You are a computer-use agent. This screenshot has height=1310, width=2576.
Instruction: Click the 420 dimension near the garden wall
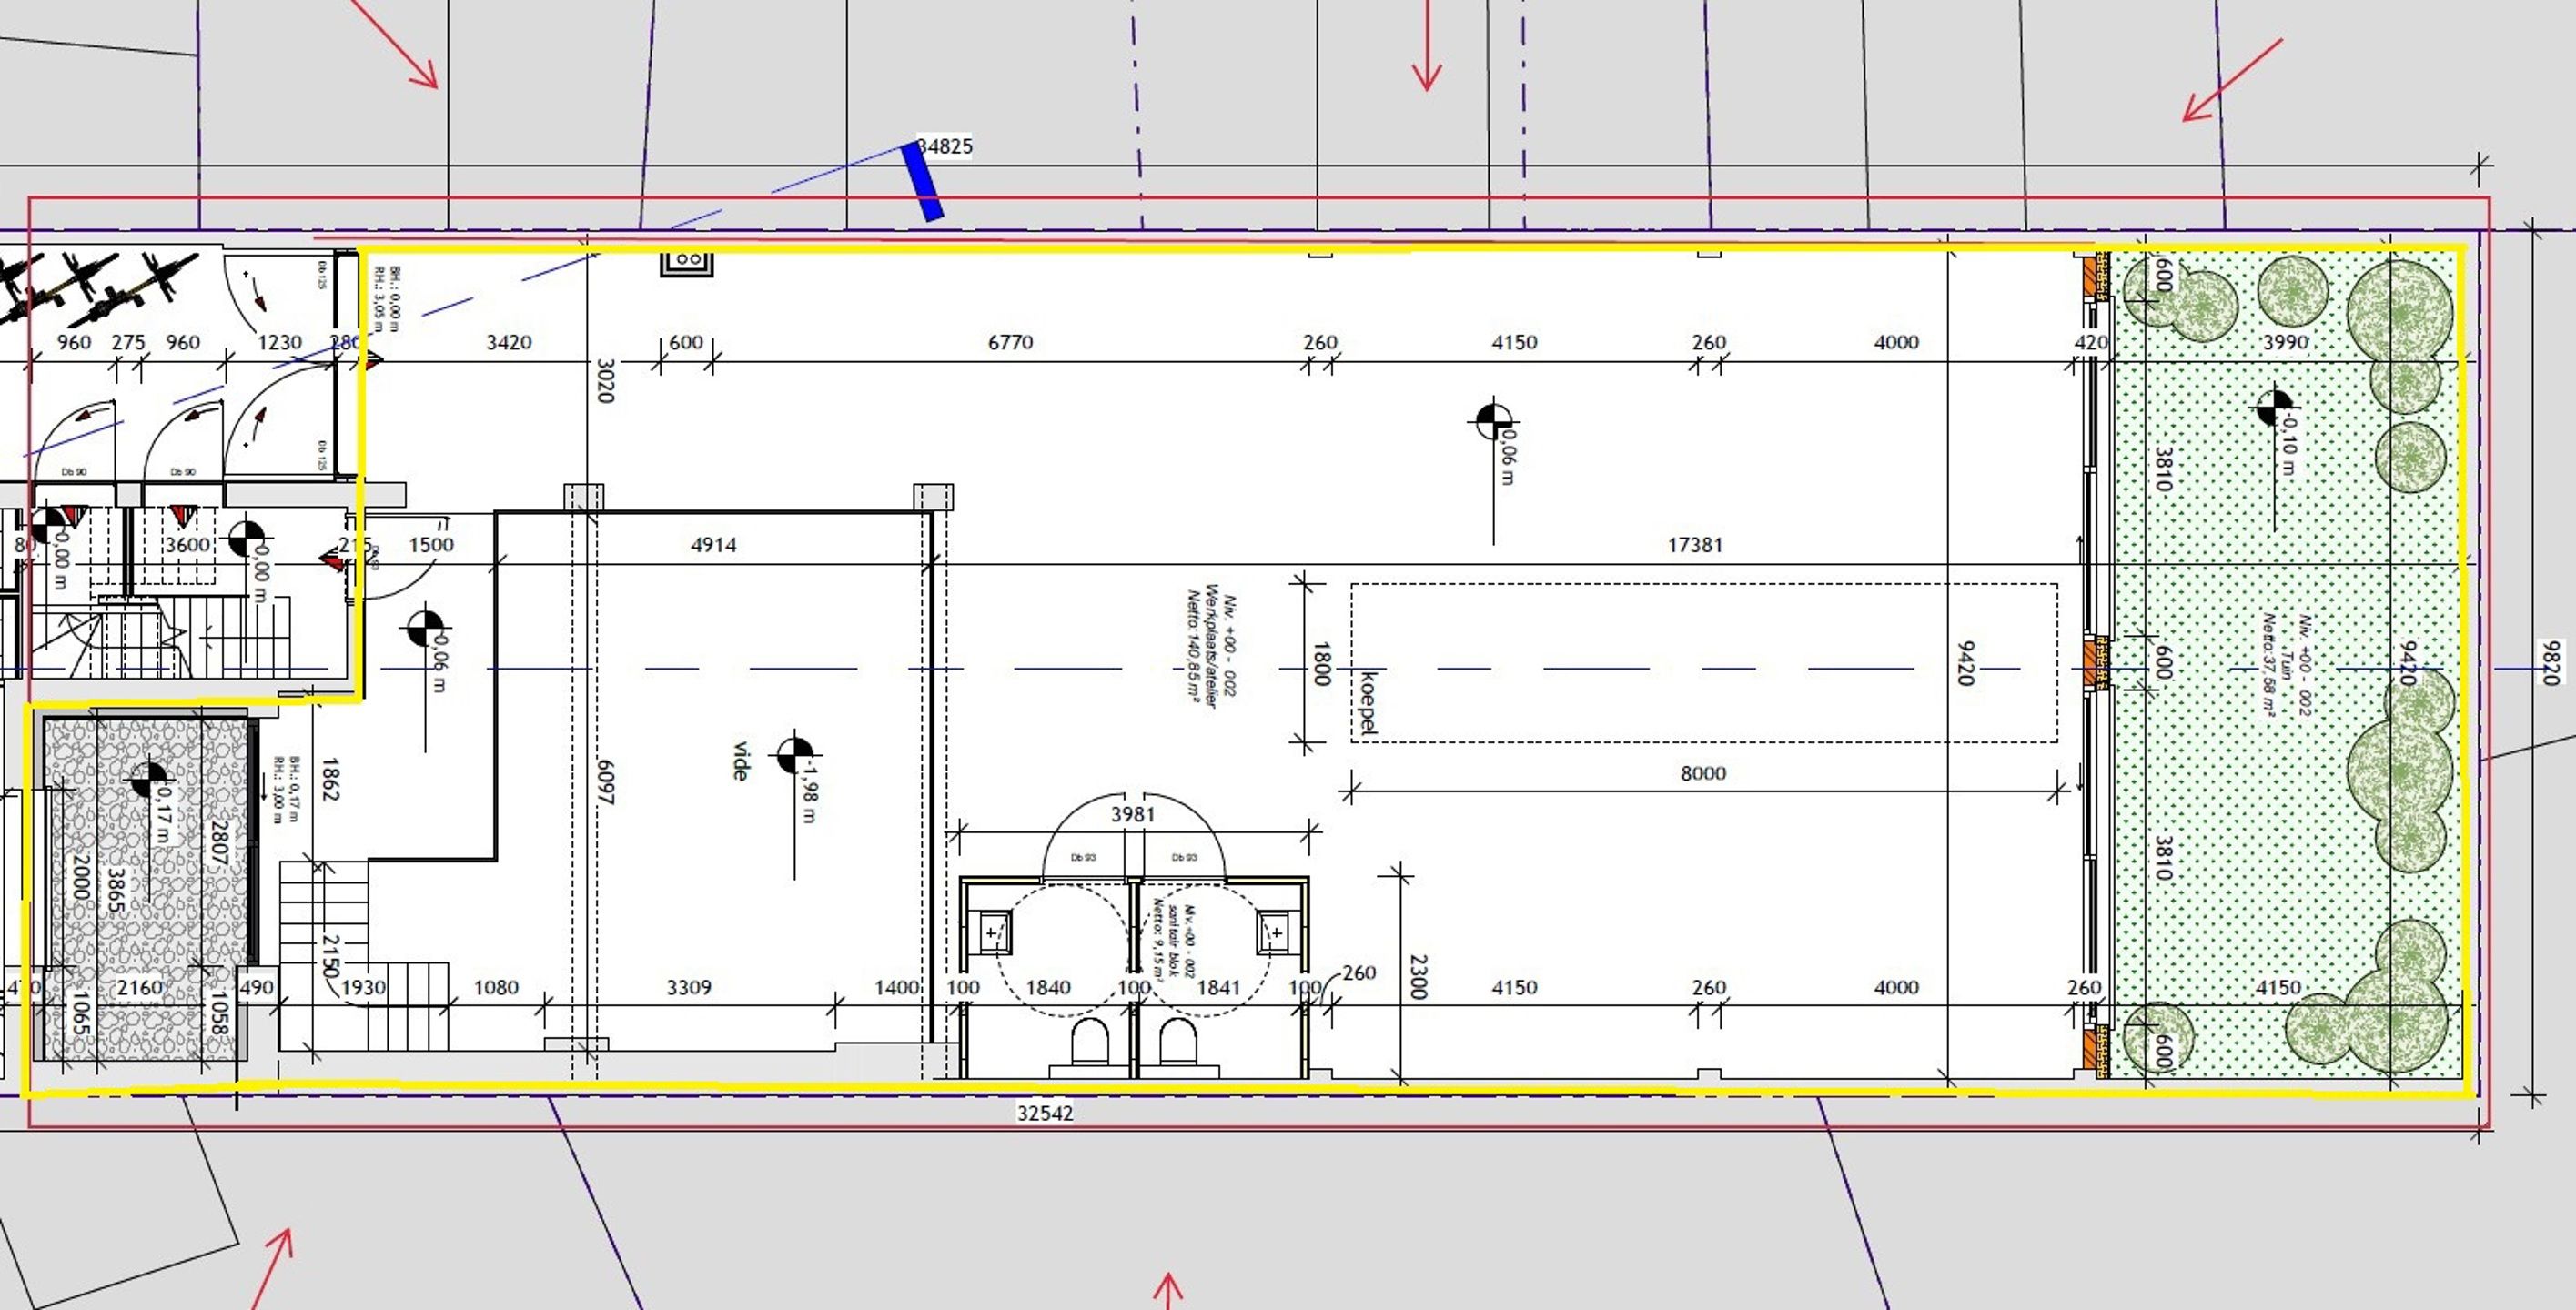point(2091,342)
